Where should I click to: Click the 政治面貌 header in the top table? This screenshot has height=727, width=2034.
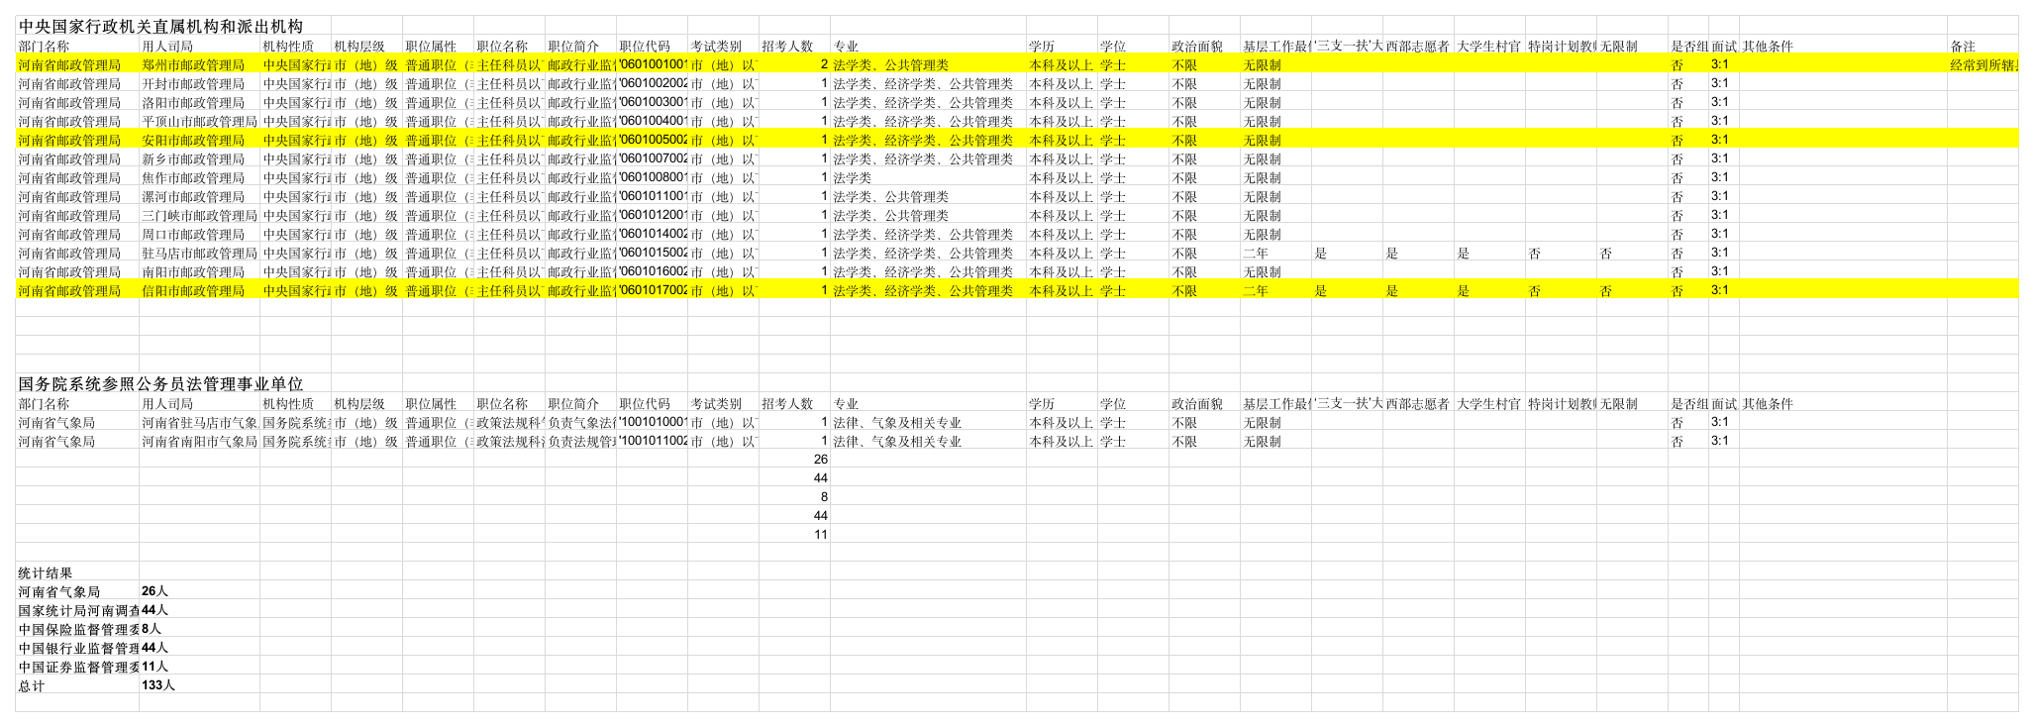(x=1204, y=46)
